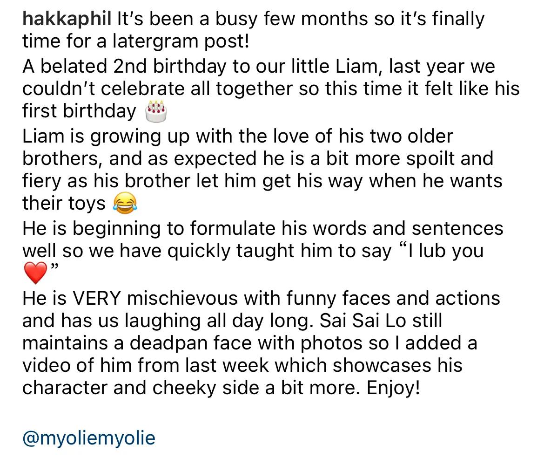Click the birthday cake emoji
Image resolution: width=544 pixels, height=458 pixels.
click(x=156, y=111)
